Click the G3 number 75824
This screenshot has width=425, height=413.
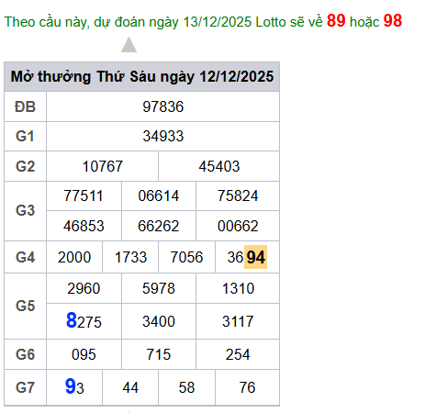pos(238,195)
